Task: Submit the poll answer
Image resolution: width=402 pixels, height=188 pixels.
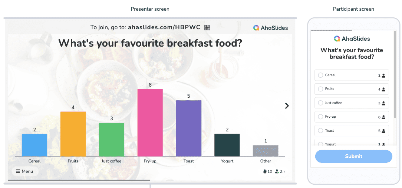Action: coord(353,156)
